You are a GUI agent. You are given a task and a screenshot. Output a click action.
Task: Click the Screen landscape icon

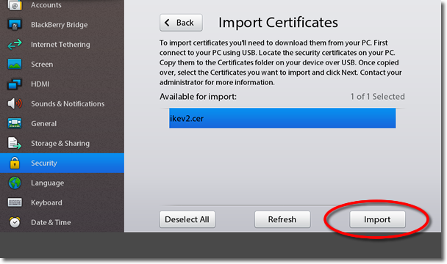[x=15, y=64]
